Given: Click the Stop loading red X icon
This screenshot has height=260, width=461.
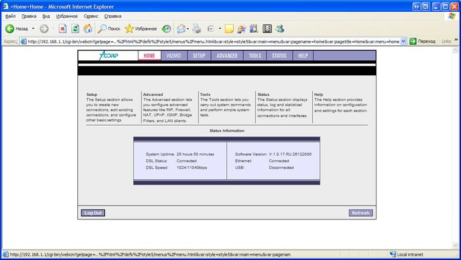Looking at the screenshot, I should (x=62, y=29).
